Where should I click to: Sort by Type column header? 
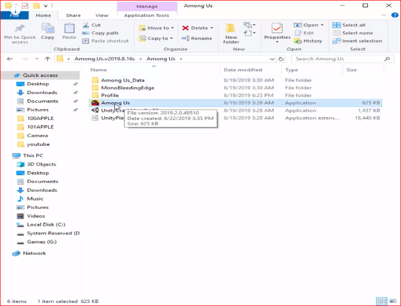(x=291, y=70)
